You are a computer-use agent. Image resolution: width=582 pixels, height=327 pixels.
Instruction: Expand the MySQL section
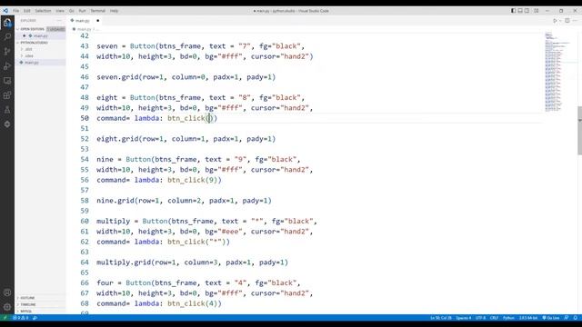pyautogui.click(x=26, y=311)
